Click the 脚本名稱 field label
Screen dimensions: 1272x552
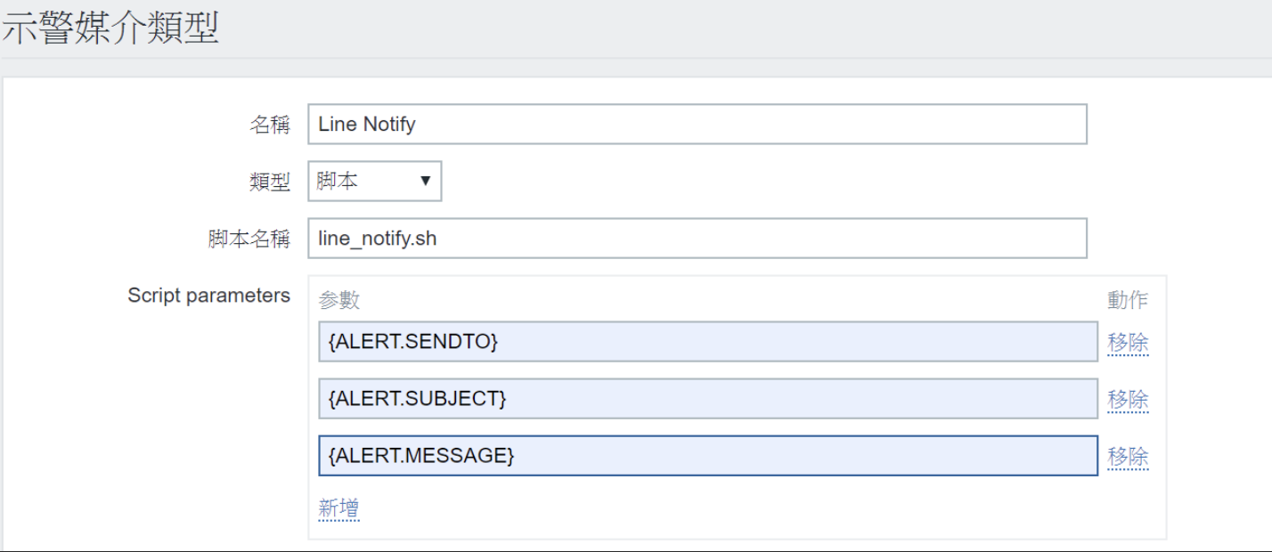click(249, 239)
